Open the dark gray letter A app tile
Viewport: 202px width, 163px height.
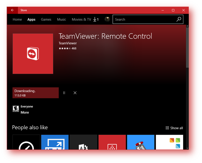click(84, 142)
